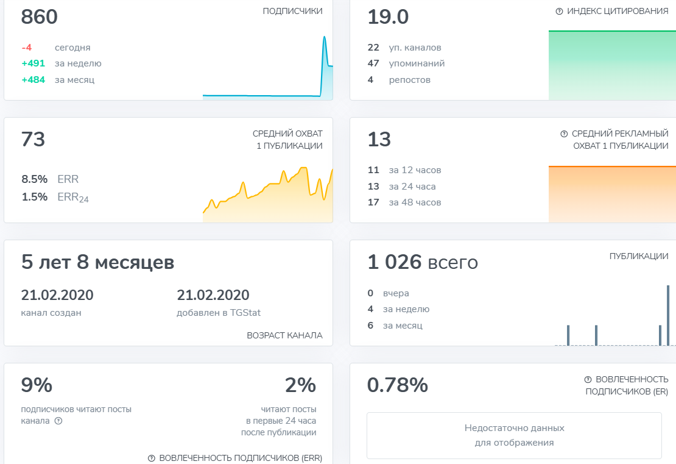
Task: Click the '+491 за неделю' weekly growth row
Action: [x=62, y=63]
